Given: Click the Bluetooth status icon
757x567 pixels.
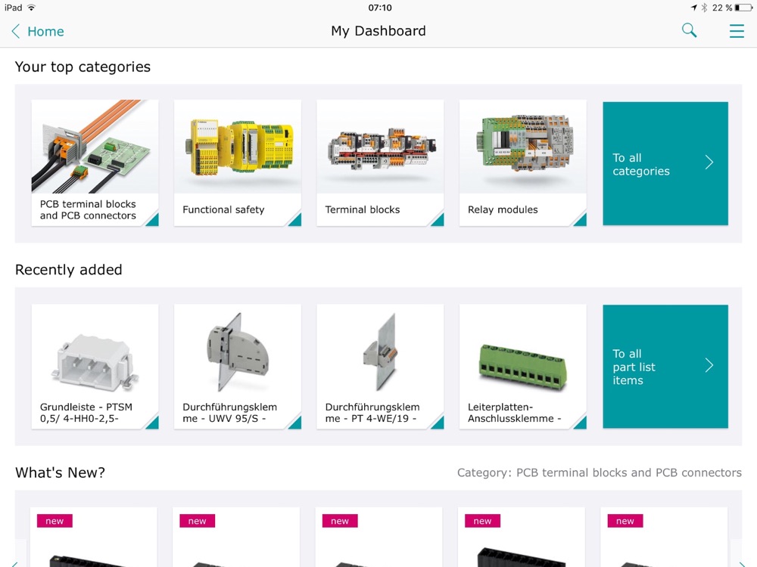Looking at the screenshot, I should pyautogui.click(x=704, y=8).
